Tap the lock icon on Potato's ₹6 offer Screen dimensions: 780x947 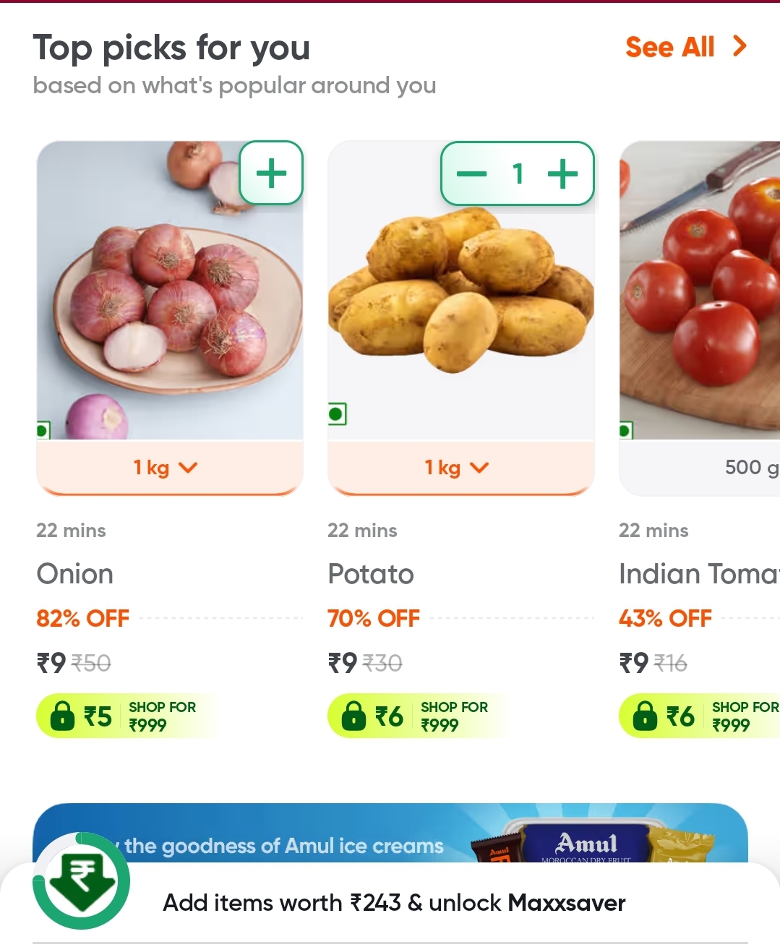[x=354, y=716]
